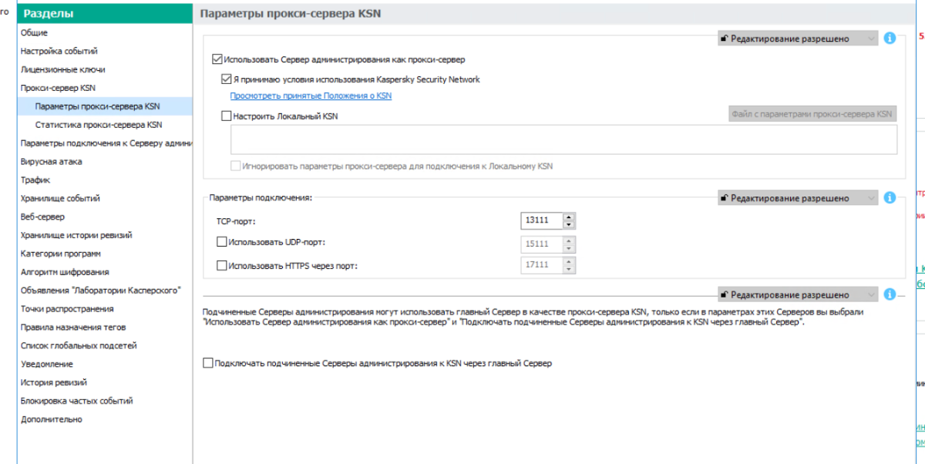Open 'Настройка событий' section
This screenshot has height=464, width=925.
pos(59,51)
